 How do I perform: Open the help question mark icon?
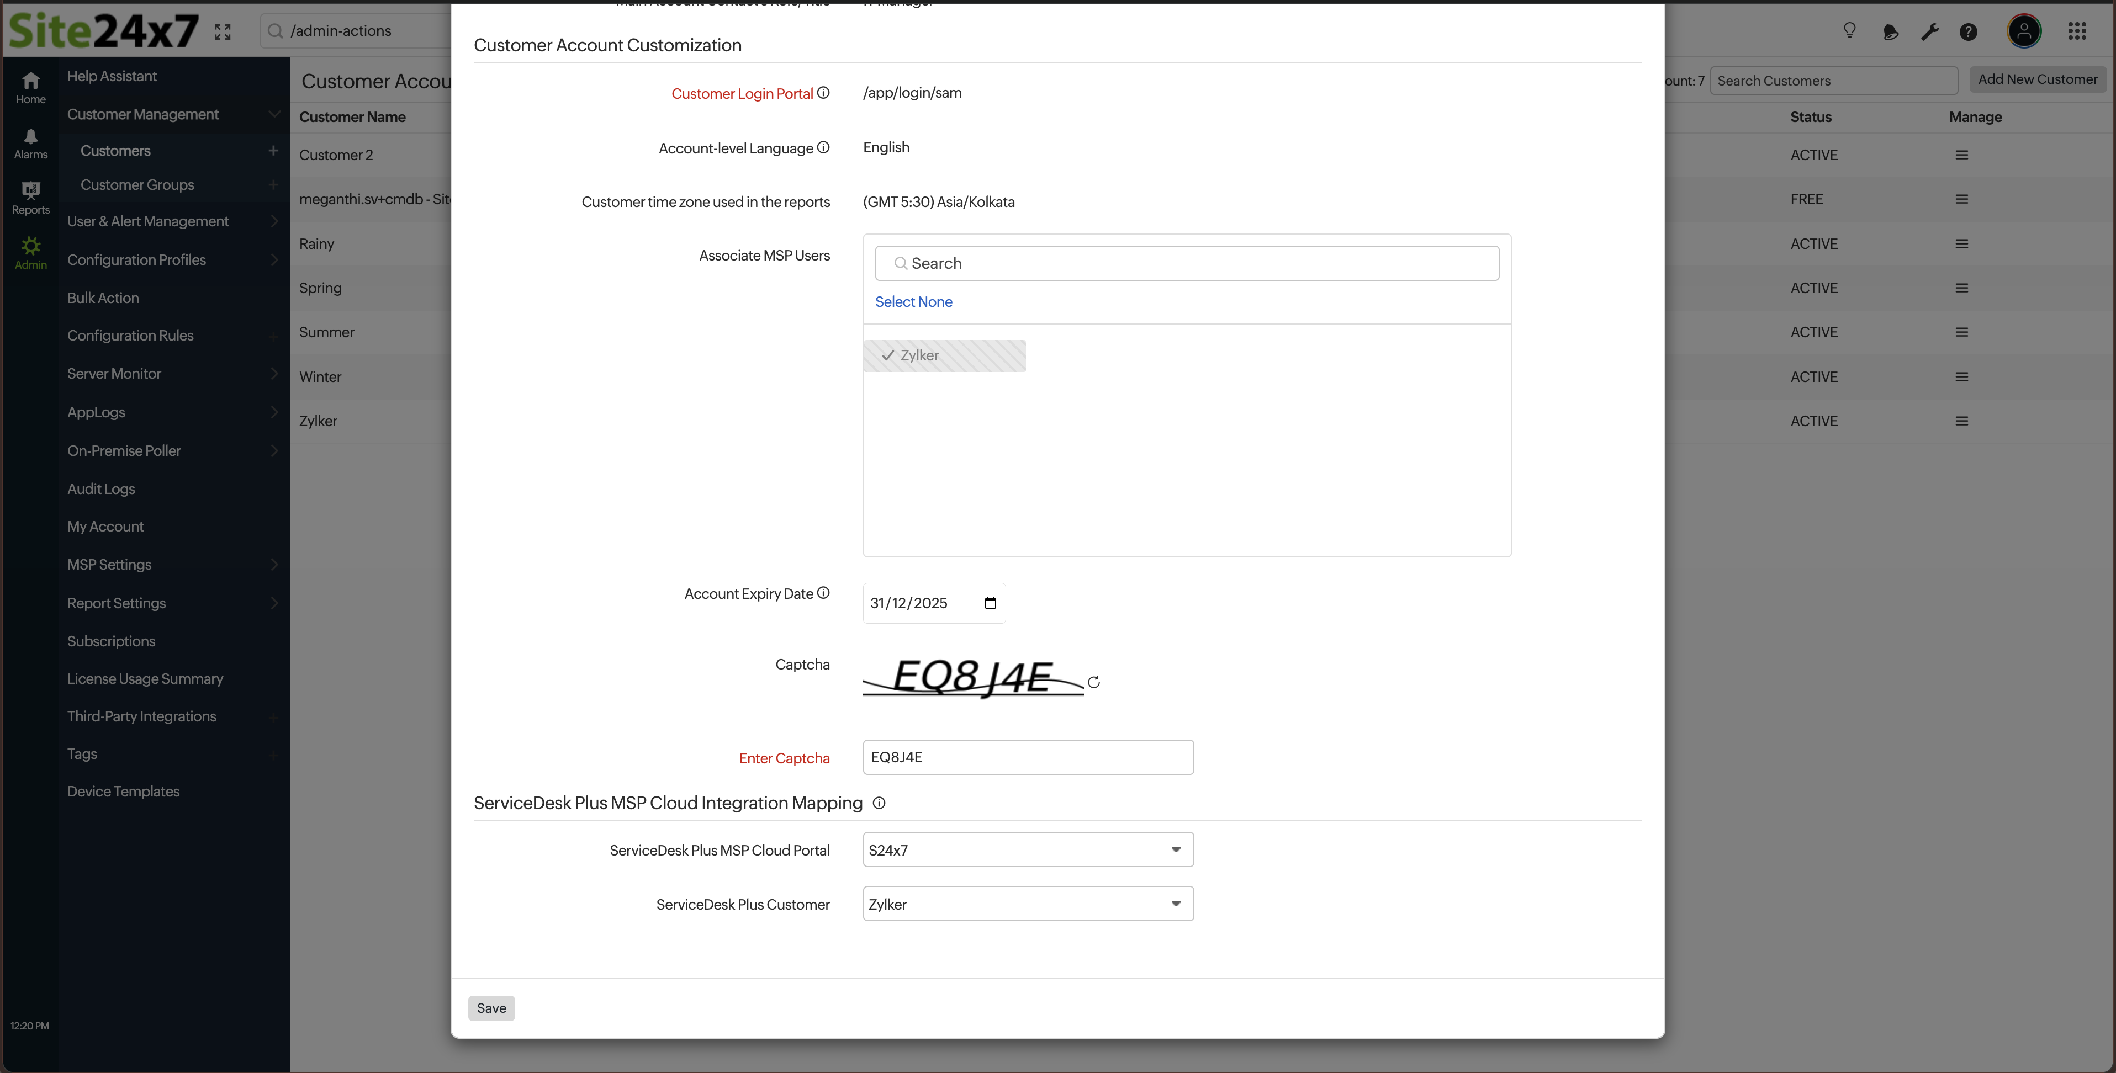coord(1968,31)
